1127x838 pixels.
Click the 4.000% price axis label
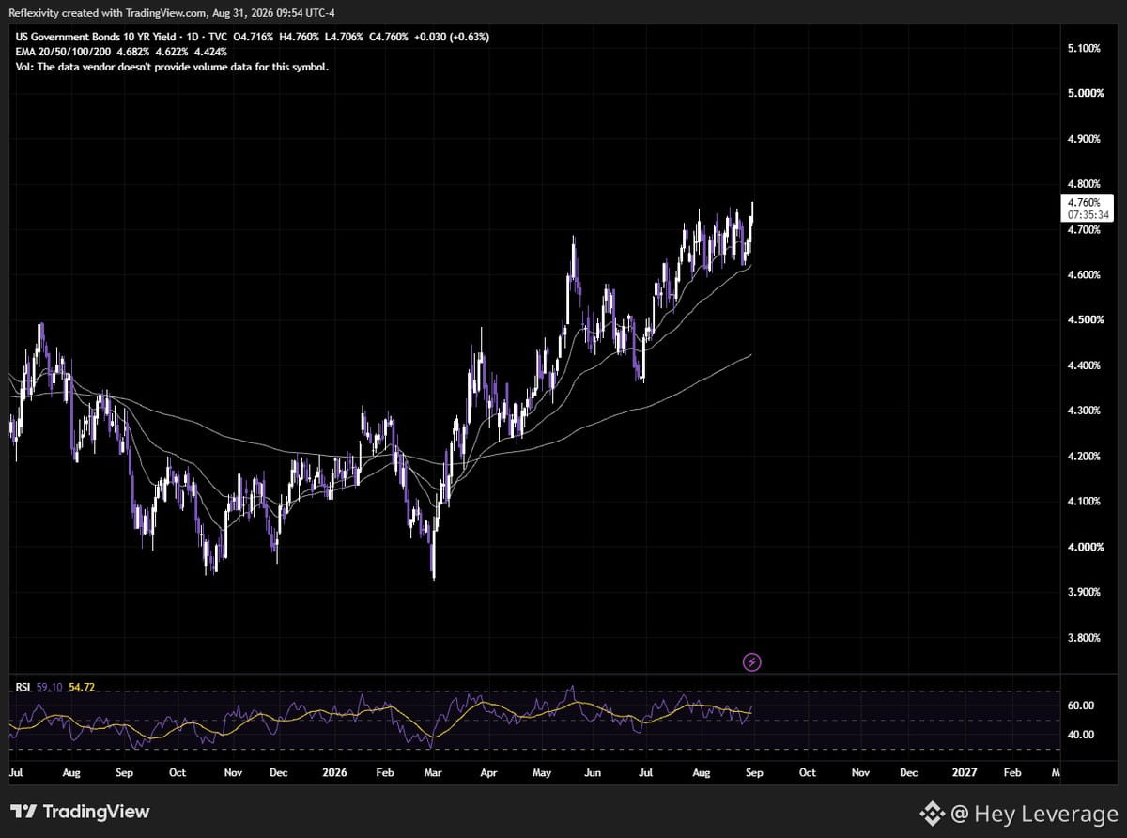point(1084,547)
